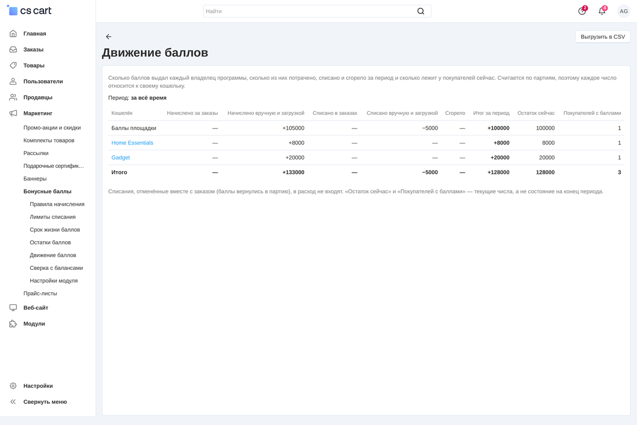Open Правила начисления page
637x425 pixels.
(x=57, y=205)
